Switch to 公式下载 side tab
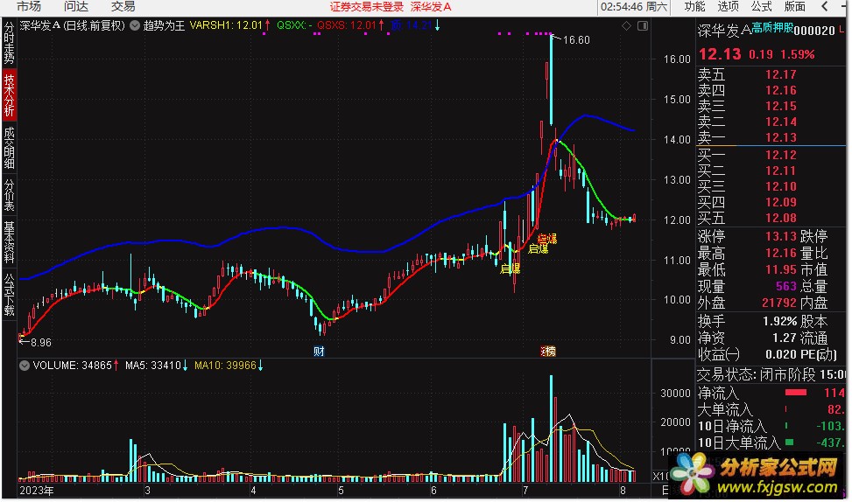 [10, 295]
